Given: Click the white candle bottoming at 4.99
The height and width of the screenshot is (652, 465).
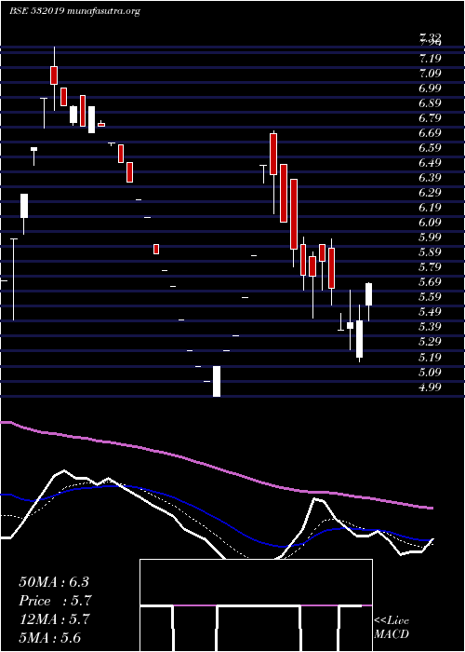Looking at the screenshot, I should coord(217,381).
